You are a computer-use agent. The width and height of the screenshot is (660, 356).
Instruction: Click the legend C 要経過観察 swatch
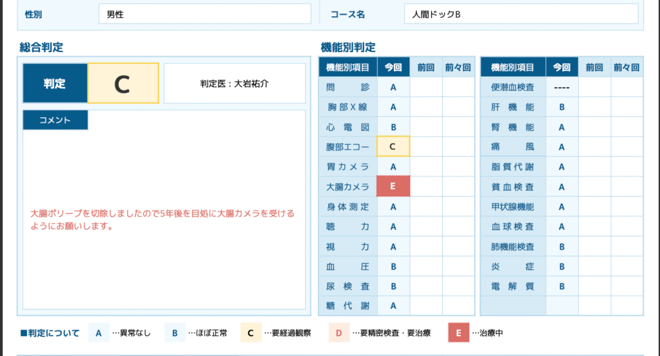[251, 333]
